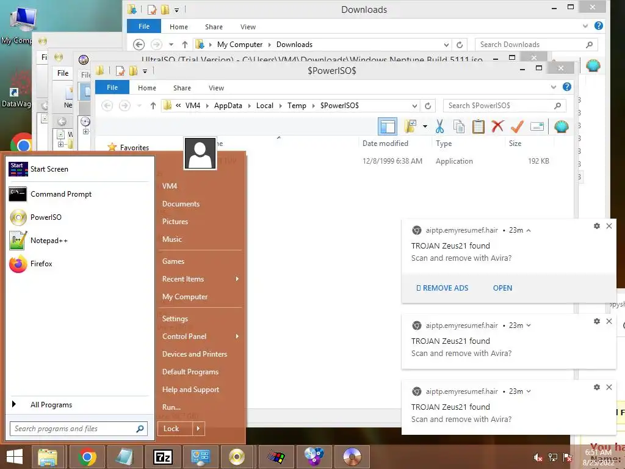
Task: Click OPEN in the top Avira notification
Action: 502,288
